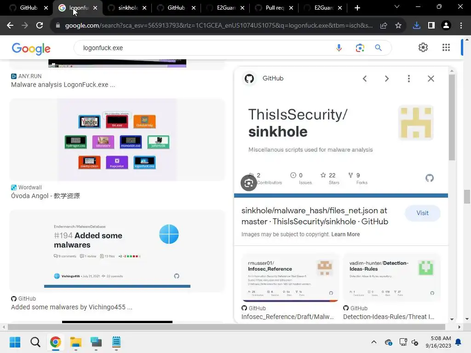This screenshot has width=471, height=353.
Task: Open Óvoda Angol Wordwall result link
Action: click(x=46, y=196)
